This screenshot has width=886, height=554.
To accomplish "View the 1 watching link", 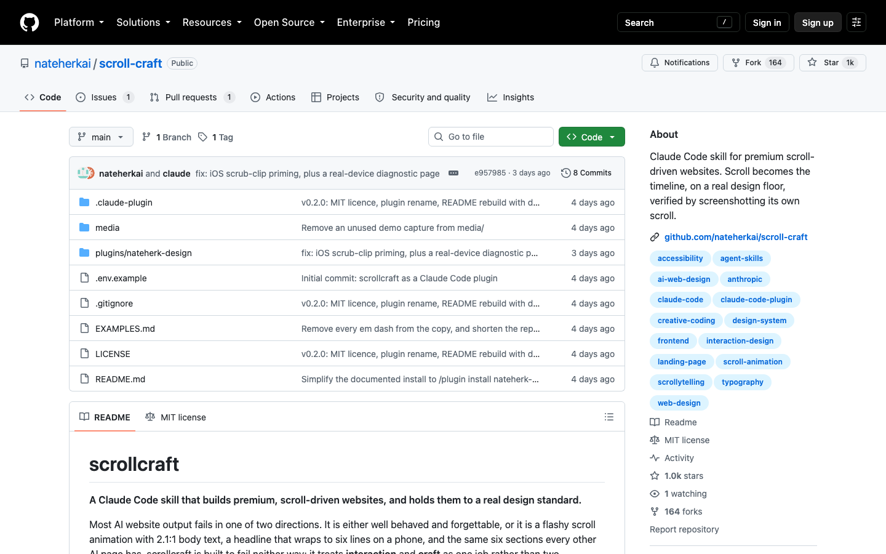I will [679, 494].
